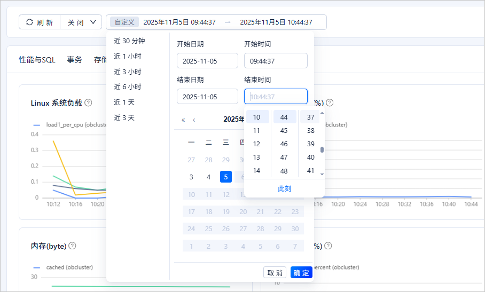The image size is (485, 292).
Task: Click the up arrow of seconds scrollbar
Action: click(322, 113)
